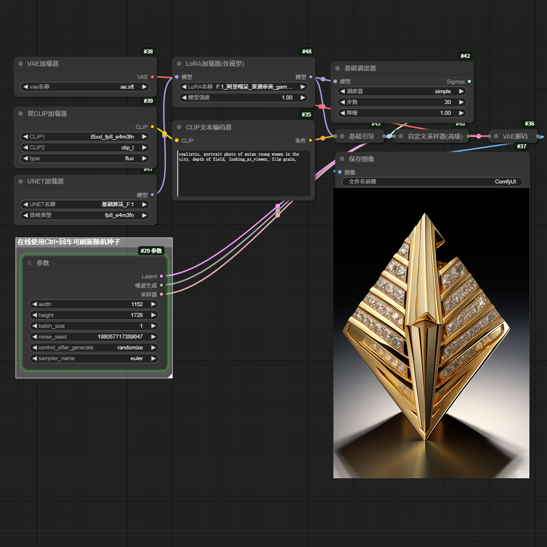Image resolution: width=547 pixels, height=547 pixels.
Task: Decrease 步数 with its left arrow
Action: (x=342, y=102)
